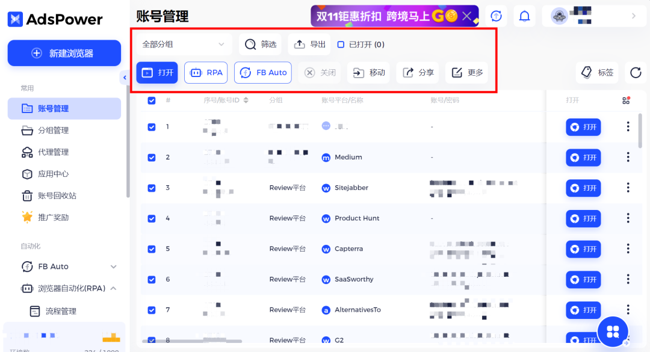Uncheck the Sitejabber row checkbox
Screen dimensions: 650x352
(152, 188)
